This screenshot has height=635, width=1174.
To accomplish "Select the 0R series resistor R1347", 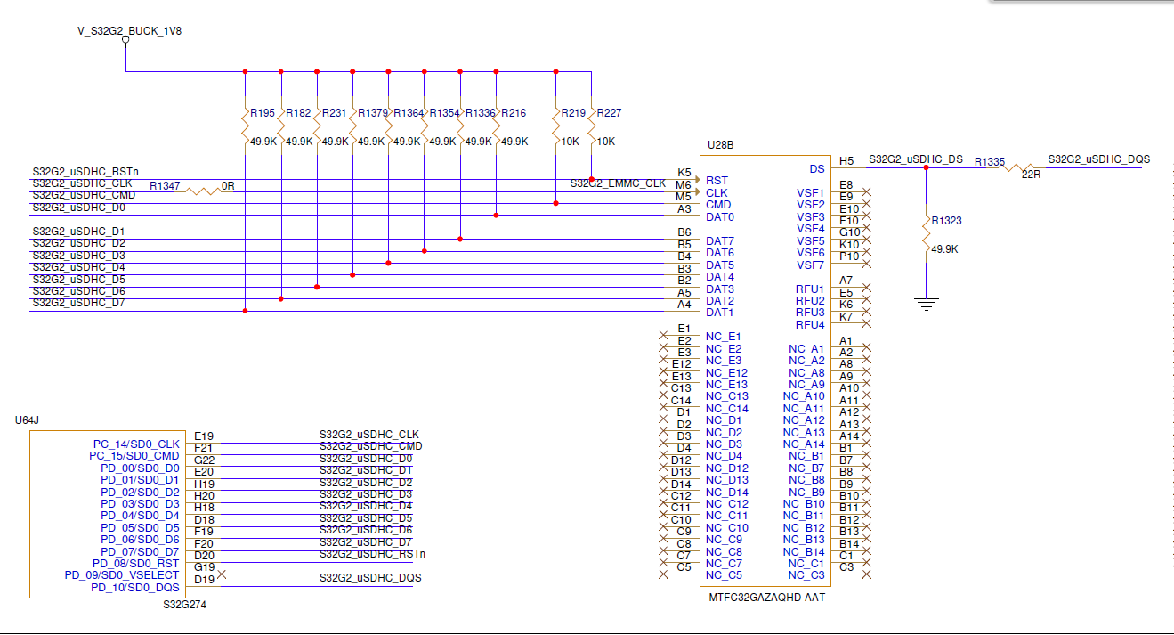I will click(x=198, y=190).
